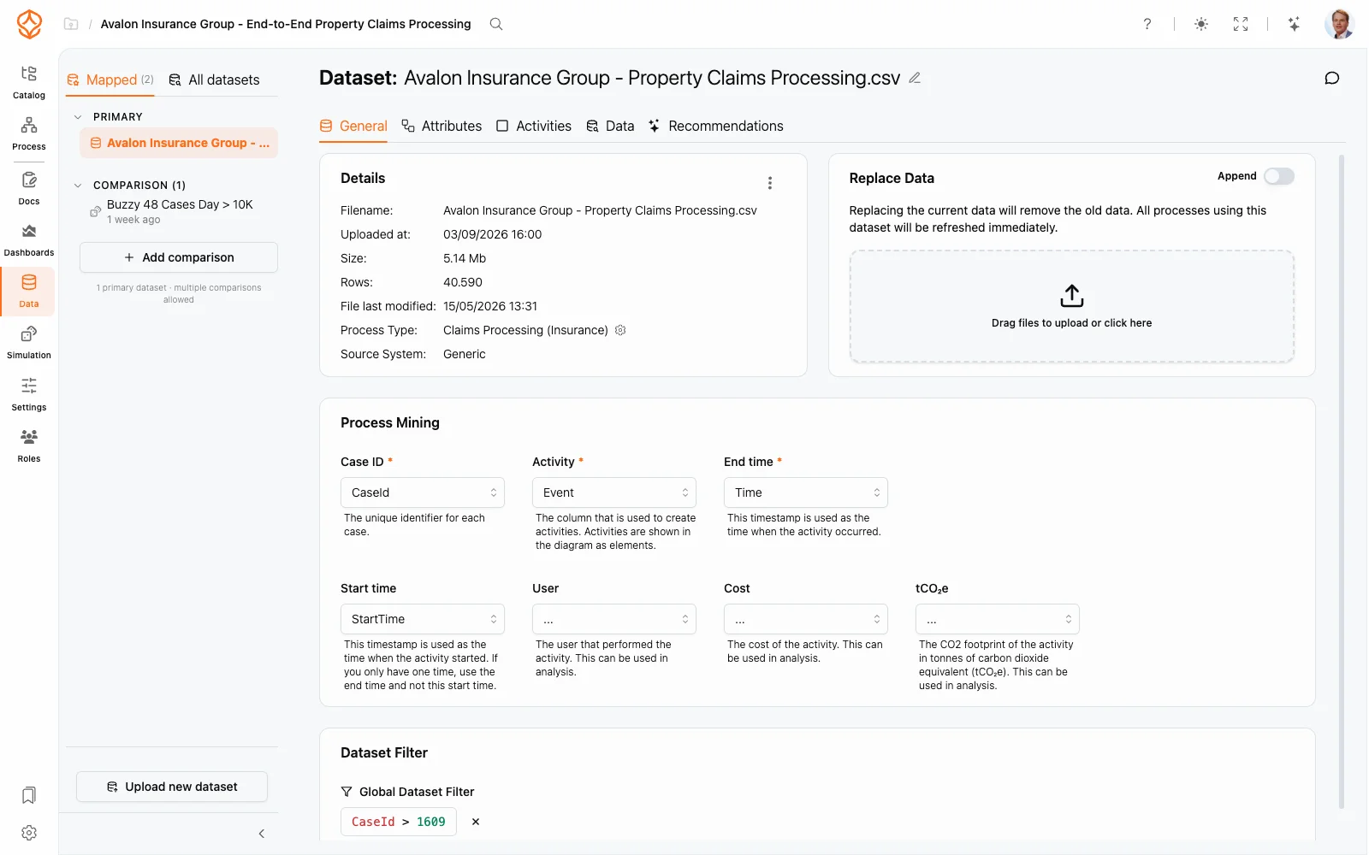1369x855 pixels.
Task: Open the Details three-dot menu
Action: pyautogui.click(x=770, y=183)
